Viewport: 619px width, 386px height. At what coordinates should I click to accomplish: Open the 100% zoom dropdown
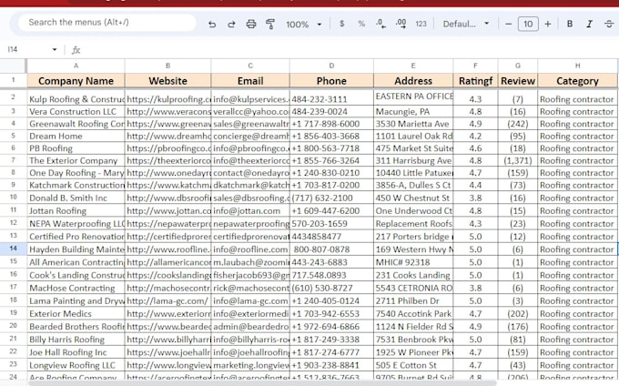[303, 24]
